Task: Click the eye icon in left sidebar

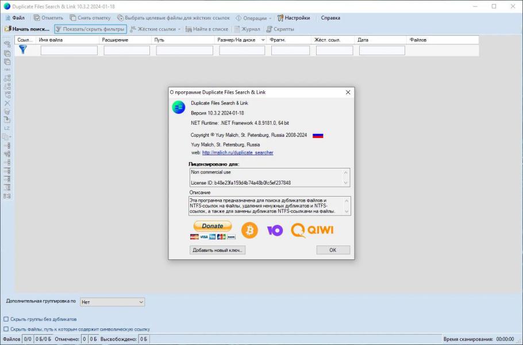Action: coord(7,44)
